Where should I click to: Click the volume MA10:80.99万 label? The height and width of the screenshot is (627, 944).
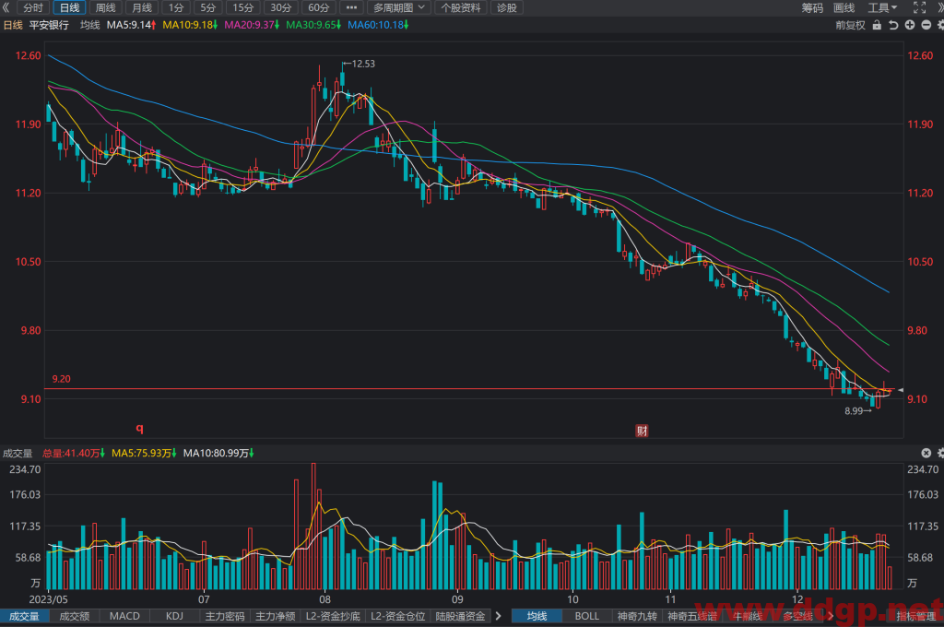coord(218,453)
